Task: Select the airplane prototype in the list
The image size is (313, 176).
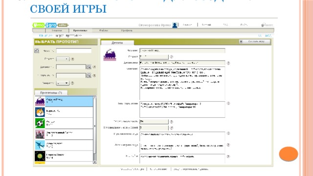Action: 64,145
